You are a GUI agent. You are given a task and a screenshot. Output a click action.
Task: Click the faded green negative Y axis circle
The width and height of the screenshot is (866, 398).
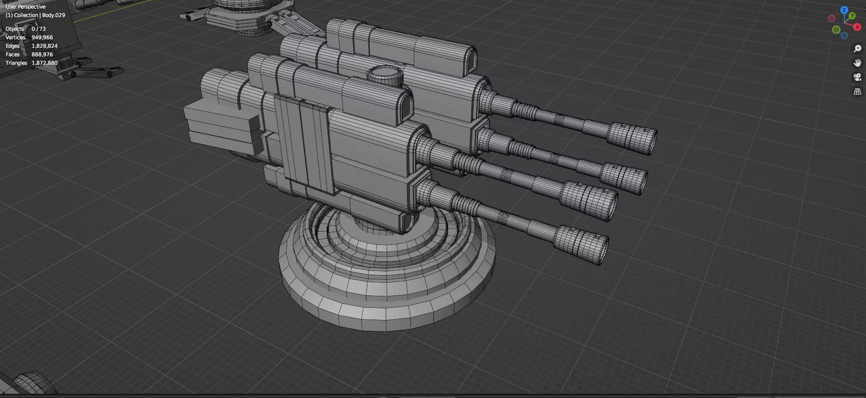(836, 30)
